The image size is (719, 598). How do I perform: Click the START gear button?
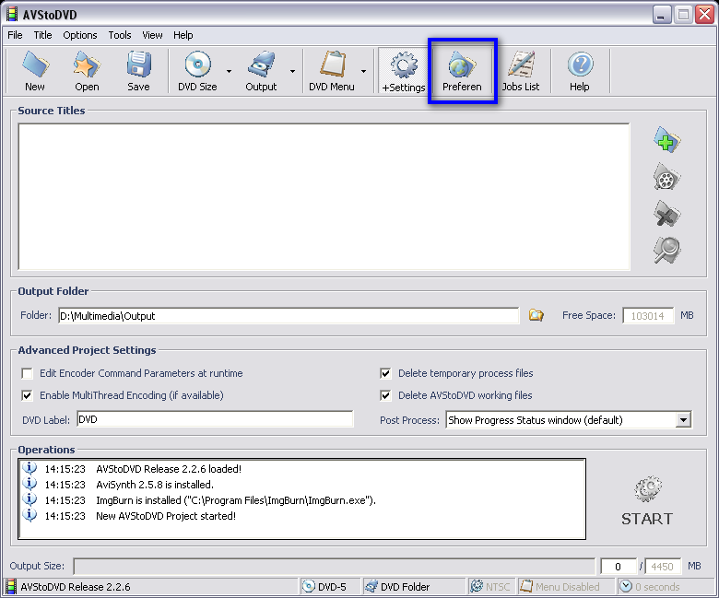pyautogui.click(x=647, y=501)
